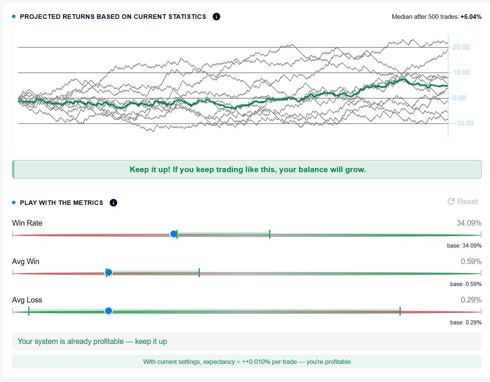
Task: Click the Avg Win value 0.59%
Action: [471, 261]
